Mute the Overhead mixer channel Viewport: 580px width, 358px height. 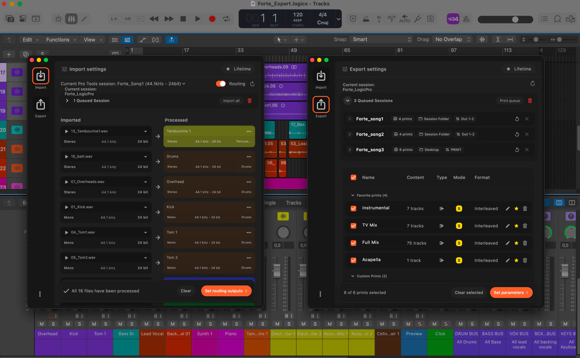coord(42,324)
